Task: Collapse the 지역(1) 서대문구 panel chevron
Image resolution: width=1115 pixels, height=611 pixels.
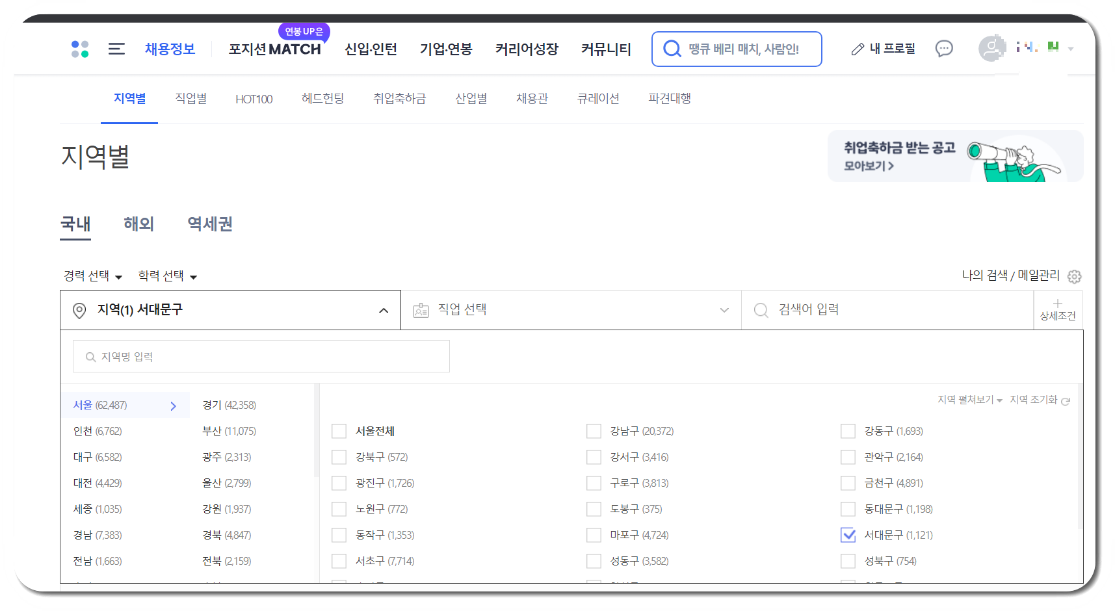Action: (x=382, y=310)
